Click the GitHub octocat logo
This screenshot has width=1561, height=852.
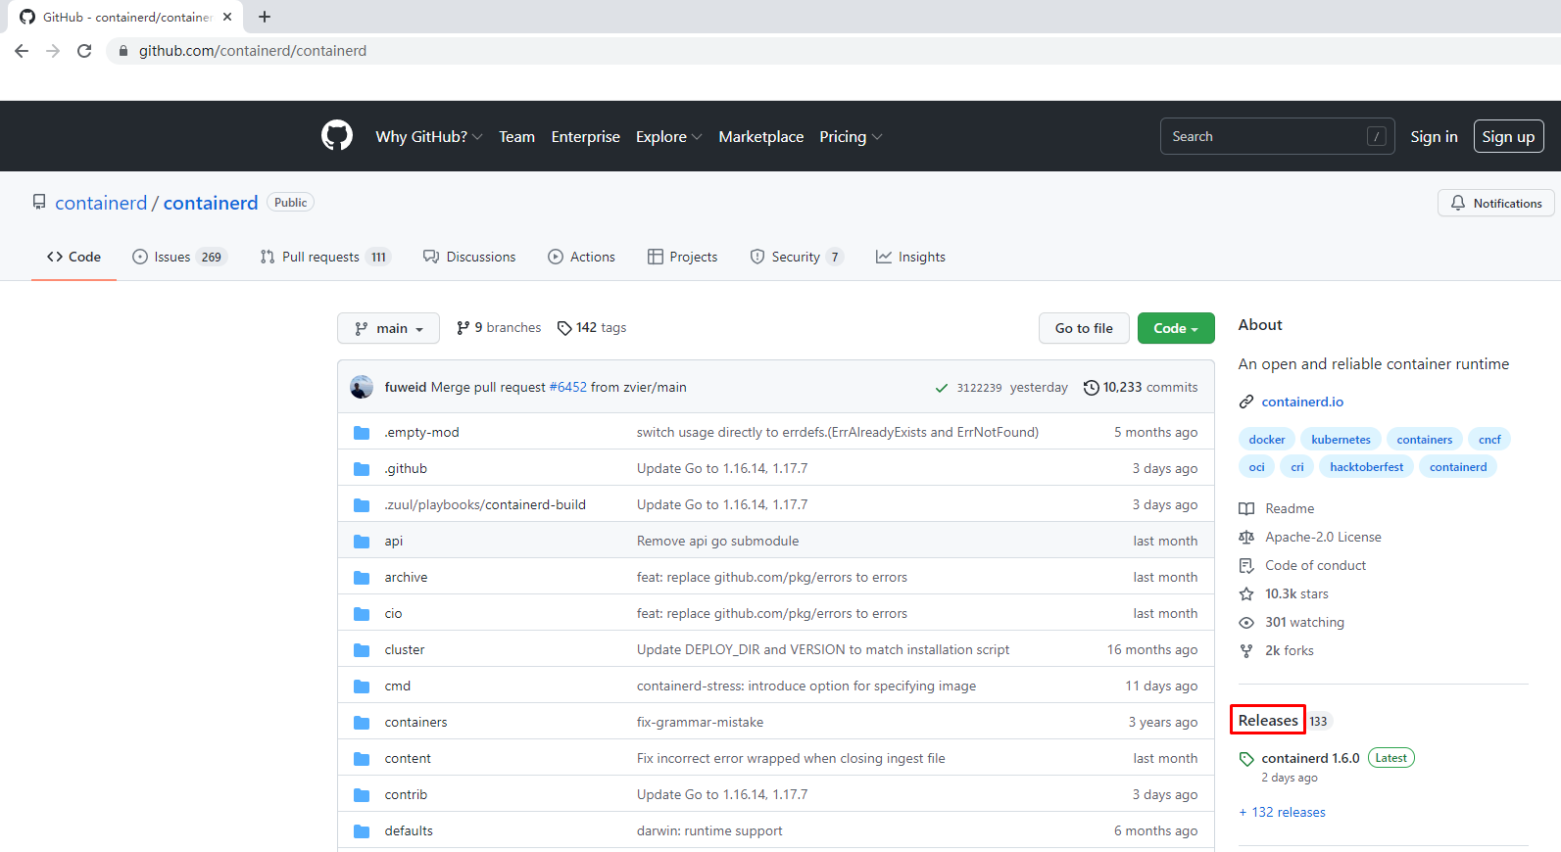337,136
